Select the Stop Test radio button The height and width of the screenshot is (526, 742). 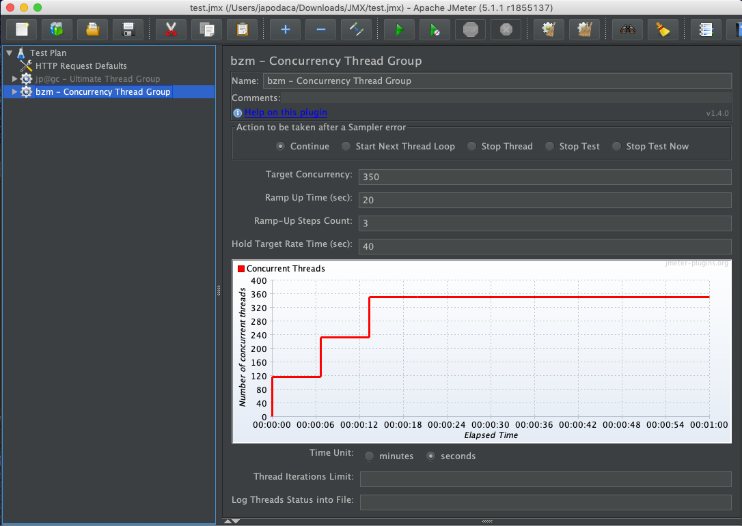pos(549,147)
